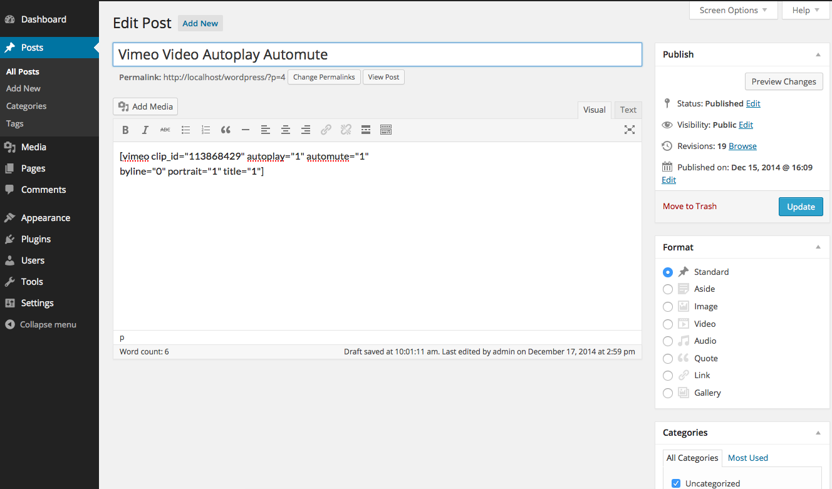This screenshot has width=832, height=489.
Task: Apply strikethrough formatting in the editor toolbar
Action: point(165,130)
